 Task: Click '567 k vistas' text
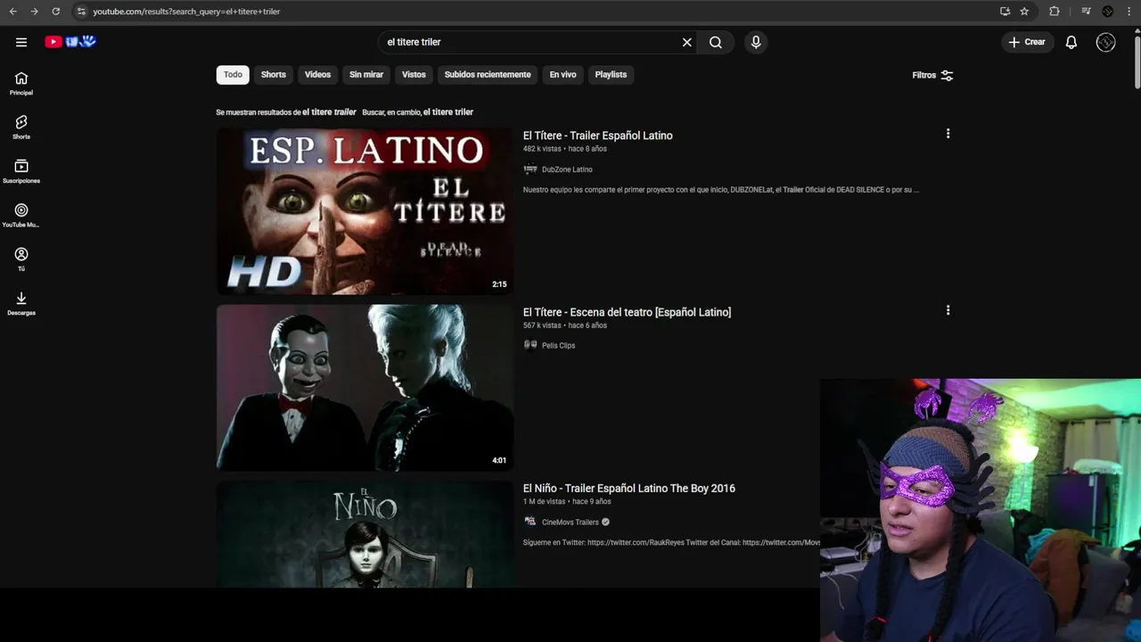[x=542, y=325]
